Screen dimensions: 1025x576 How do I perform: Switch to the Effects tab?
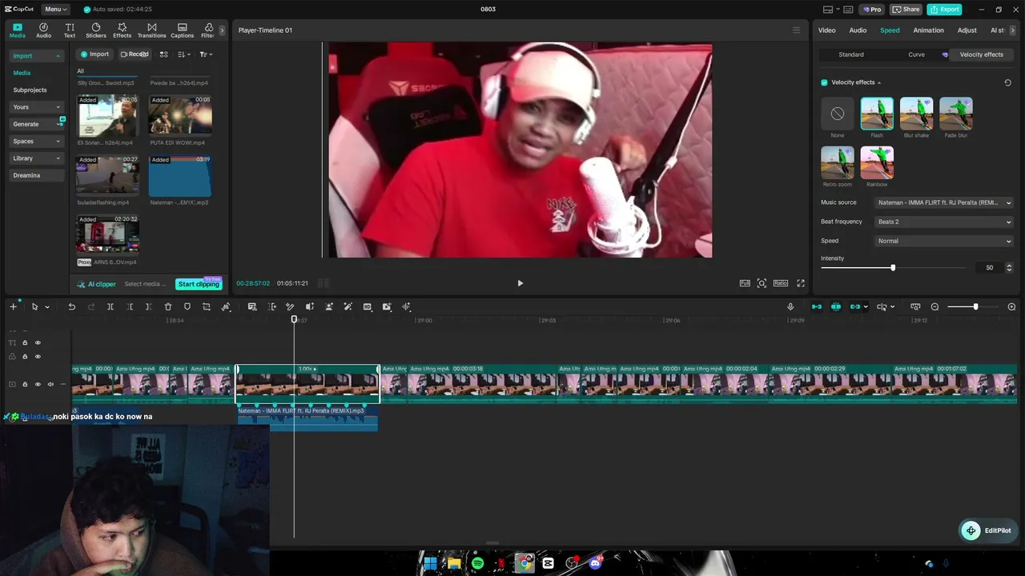[x=122, y=30]
